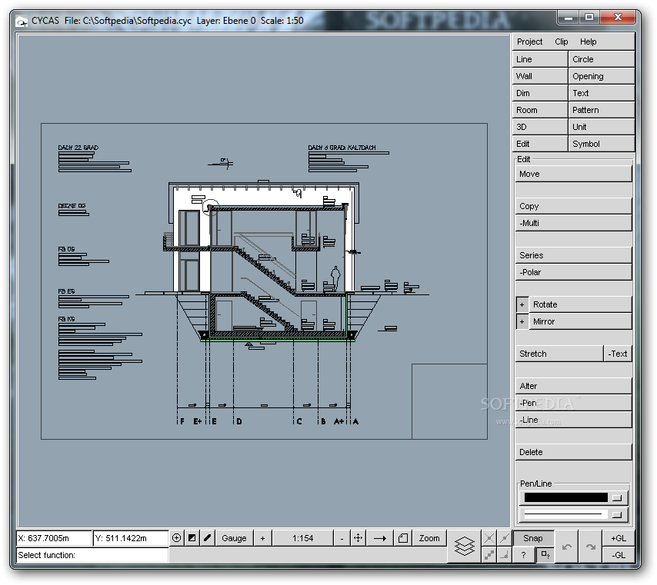This screenshot has height=585, width=657.
Task: Click the -GL button
Action: (x=619, y=555)
